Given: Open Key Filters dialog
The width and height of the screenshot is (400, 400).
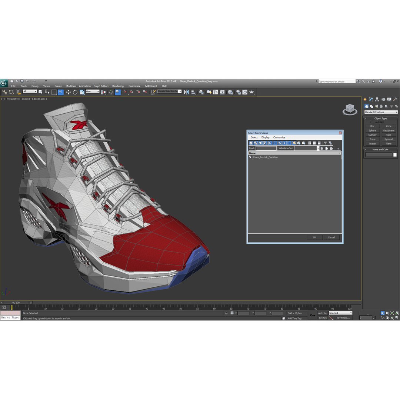Looking at the screenshot, I should pyautogui.click(x=343, y=318).
